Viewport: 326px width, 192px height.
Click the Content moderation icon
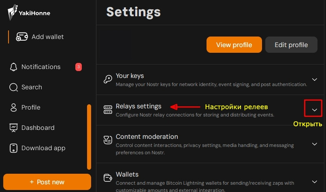tap(108, 140)
